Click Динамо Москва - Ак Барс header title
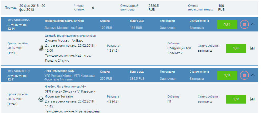Viewport: 261px width, 113px height. coord(63,28)
